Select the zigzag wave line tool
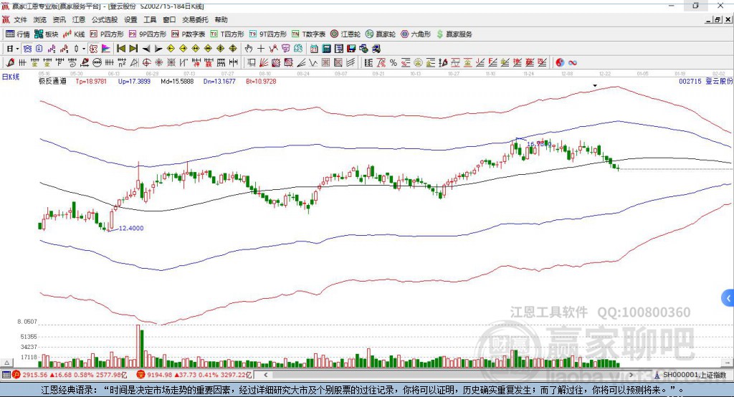 (x=313, y=63)
